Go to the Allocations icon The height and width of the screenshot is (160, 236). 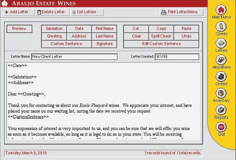pyautogui.click(x=221, y=60)
